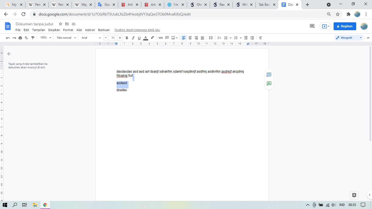This screenshot has height=209, width=372.
Task: Open comment history icon near Bagikan
Action: [312, 26]
